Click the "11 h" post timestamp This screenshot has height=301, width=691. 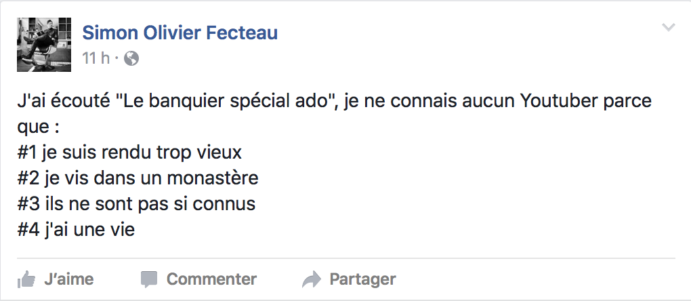coord(96,59)
